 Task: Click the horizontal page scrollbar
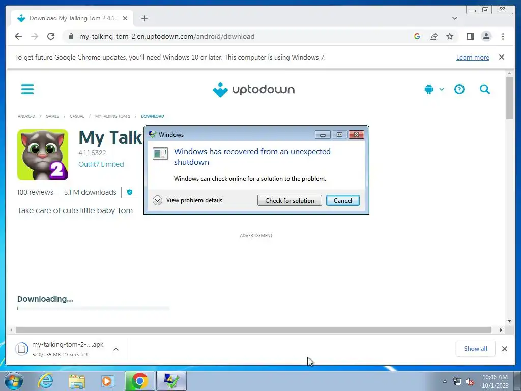253,330
